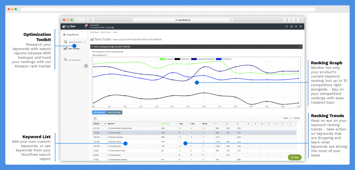Screen dimensions: 355x170
Task: Click the wordtree.io address bar
Action: tap(183, 20)
